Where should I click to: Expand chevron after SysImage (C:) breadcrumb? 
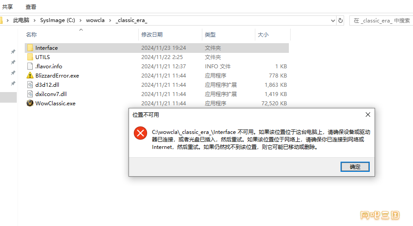[80, 20]
